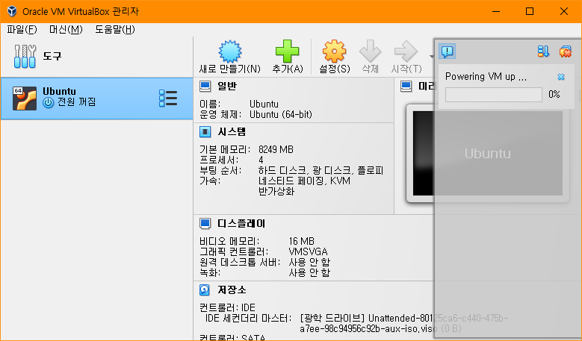Screen dimensions: 582x341
Task: Maximize the VirtualBox Manager window
Action: coord(530,11)
